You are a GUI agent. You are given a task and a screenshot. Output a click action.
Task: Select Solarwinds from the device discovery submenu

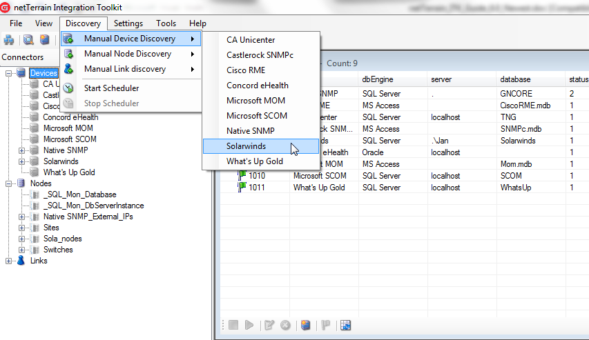click(x=246, y=146)
